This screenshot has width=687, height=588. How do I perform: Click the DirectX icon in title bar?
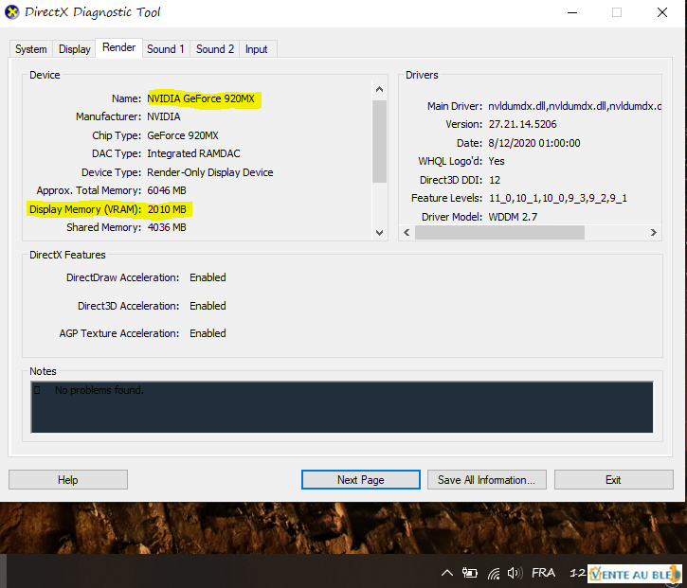(x=11, y=11)
